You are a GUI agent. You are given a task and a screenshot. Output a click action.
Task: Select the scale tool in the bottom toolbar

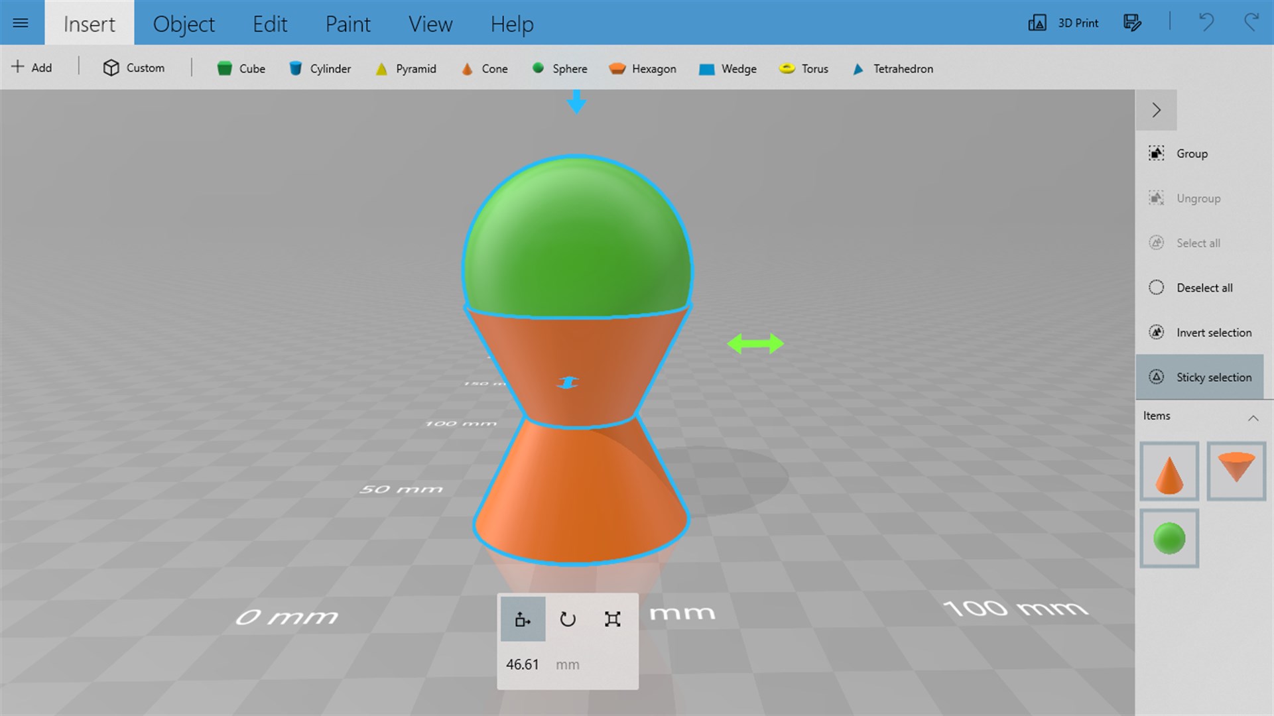pos(612,619)
